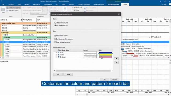Click the Filter/Group Name column header
The image size is (171, 96).
pos(64,50)
